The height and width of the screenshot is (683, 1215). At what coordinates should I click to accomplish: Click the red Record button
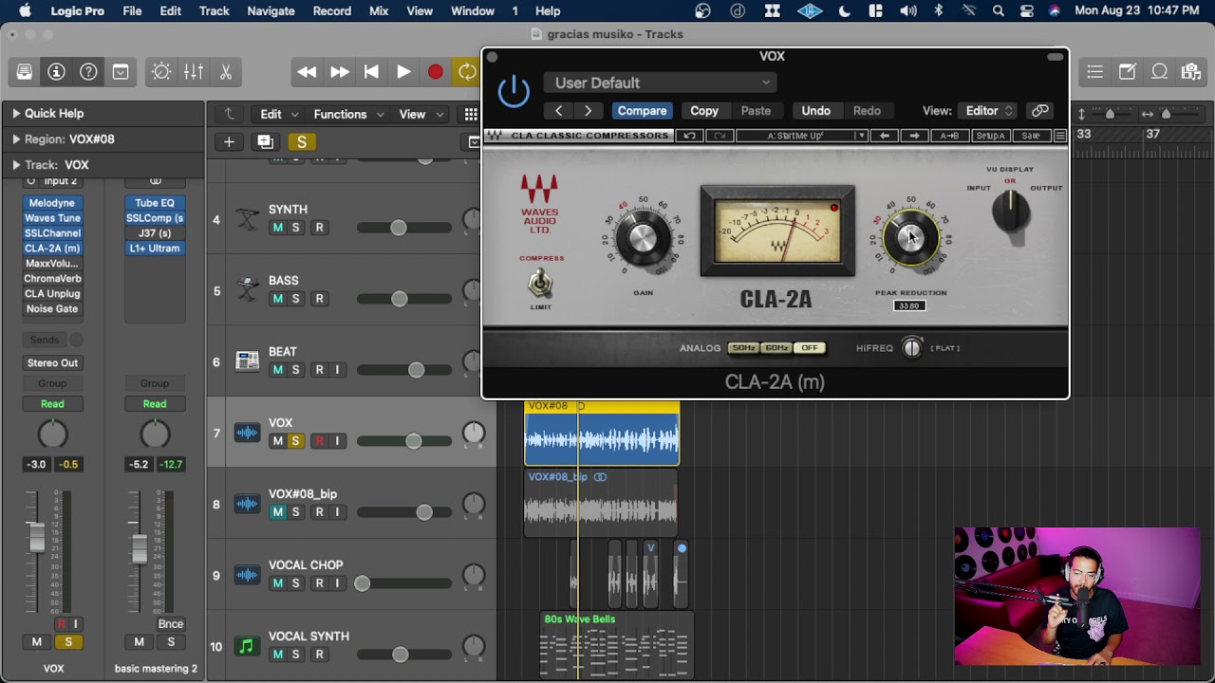coord(436,72)
